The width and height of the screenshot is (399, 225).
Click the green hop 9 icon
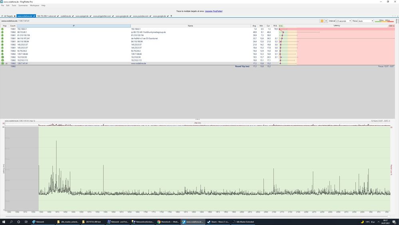[x=2, y=54]
